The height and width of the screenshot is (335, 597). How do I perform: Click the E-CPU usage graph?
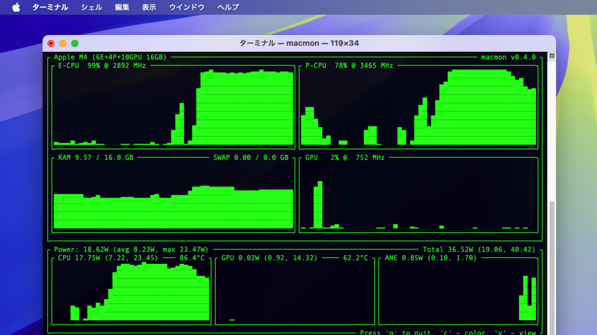click(x=174, y=107)
